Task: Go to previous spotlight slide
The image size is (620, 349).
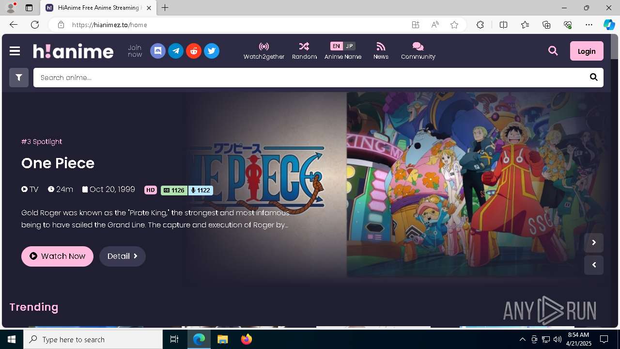Action: point(594,265)
